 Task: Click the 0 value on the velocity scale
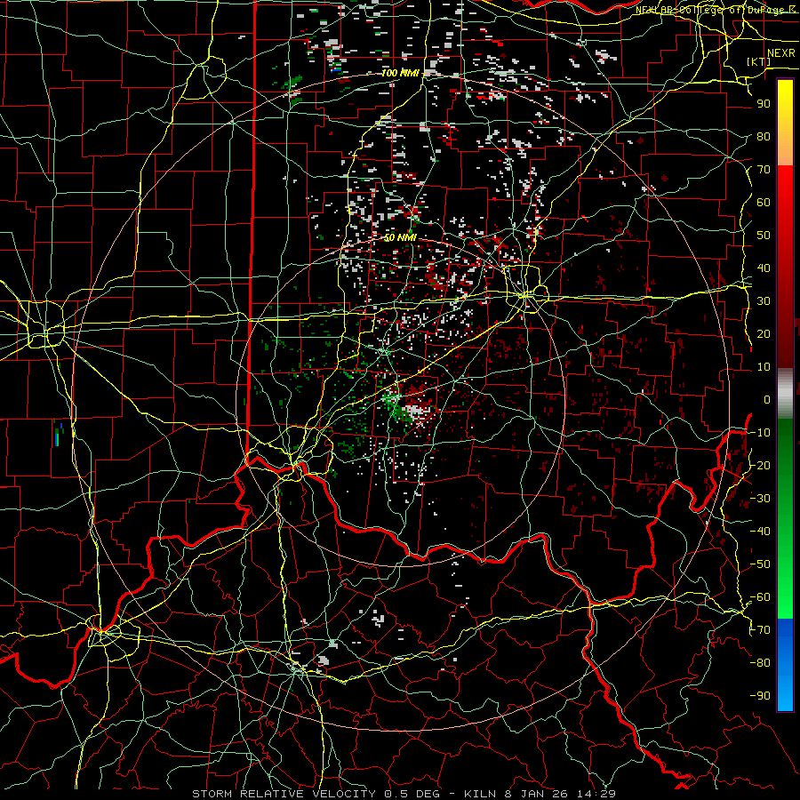pyautogui.click(x=767, y=400)
